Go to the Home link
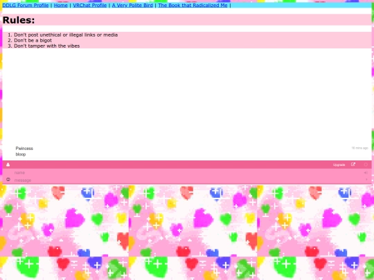 click(x=60, y=6)
